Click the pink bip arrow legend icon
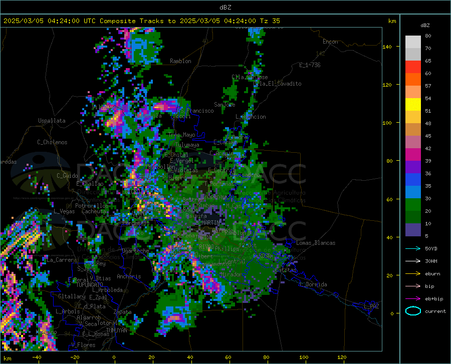The height and width of the screenshot is (364, 451). (x=413, y=286)
